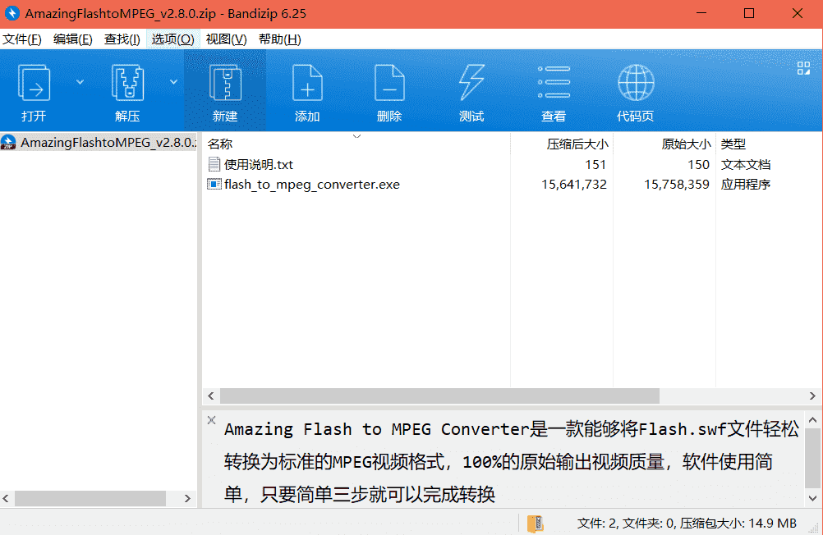Open the 文件(F) menu
This screenshot has height=535, width=823.
[x=22, y=39]
